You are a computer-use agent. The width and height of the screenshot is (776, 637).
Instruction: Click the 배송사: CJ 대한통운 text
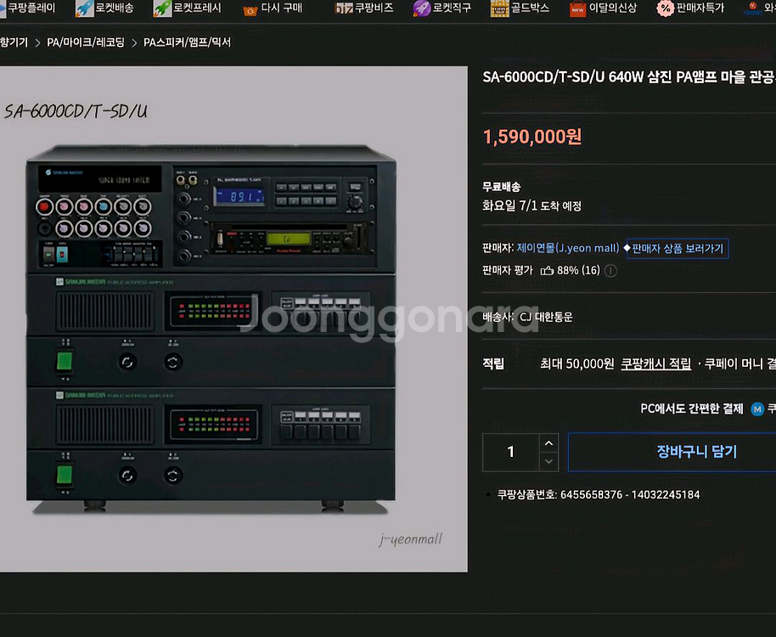pyautogui.click(x=527, y=317)
